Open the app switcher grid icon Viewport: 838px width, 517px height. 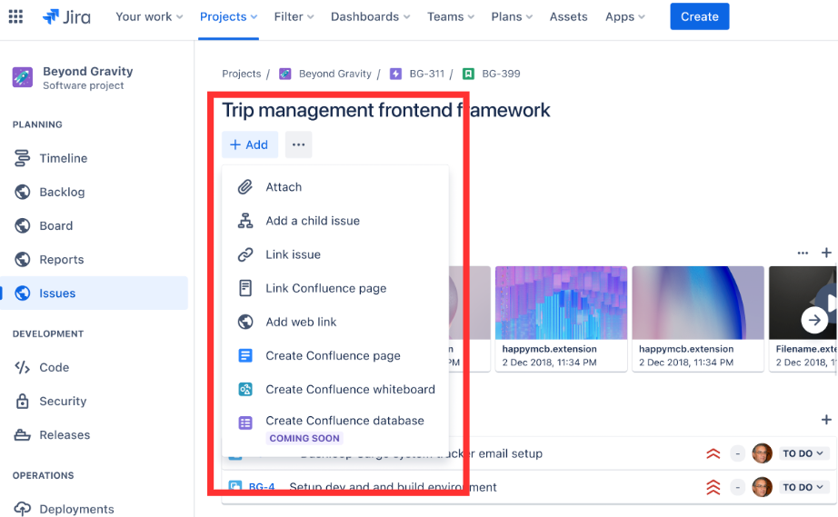pyautogui.click(x=16, y=16)
